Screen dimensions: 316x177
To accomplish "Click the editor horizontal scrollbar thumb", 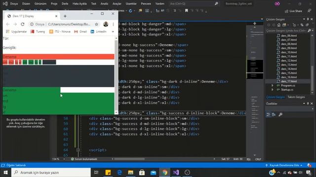I will (129, 159).
